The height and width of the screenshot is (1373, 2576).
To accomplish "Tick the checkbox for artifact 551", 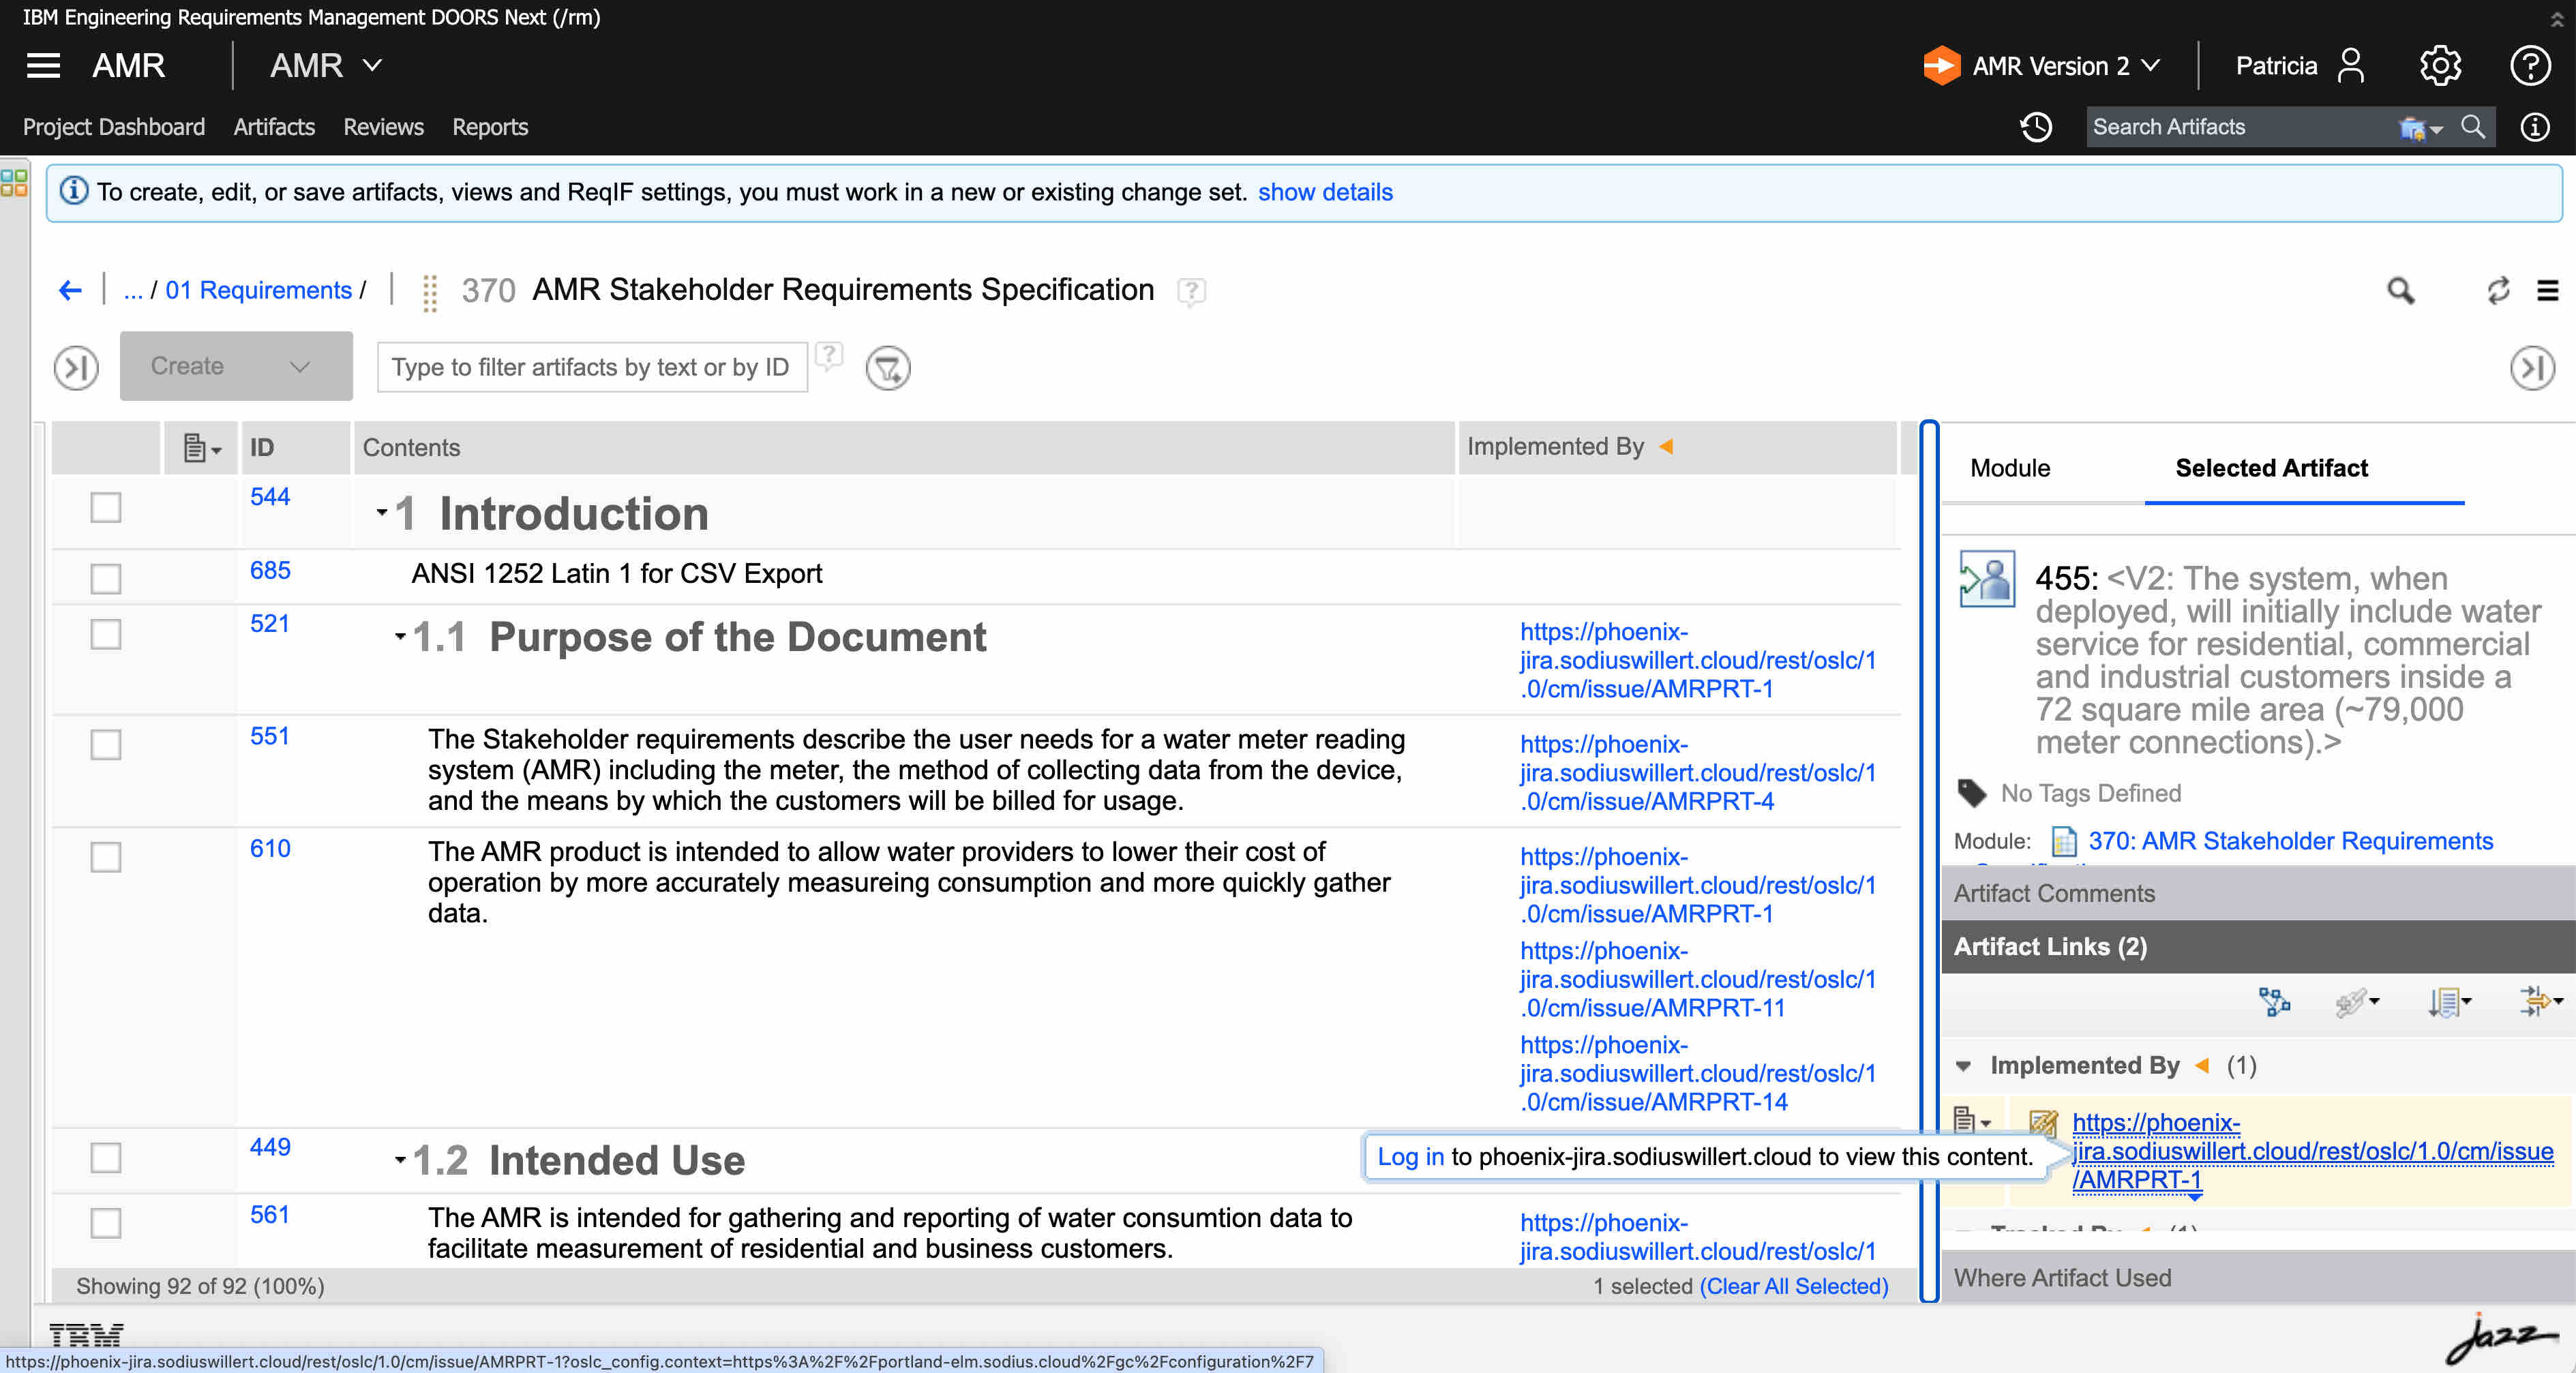I will 106,744.
